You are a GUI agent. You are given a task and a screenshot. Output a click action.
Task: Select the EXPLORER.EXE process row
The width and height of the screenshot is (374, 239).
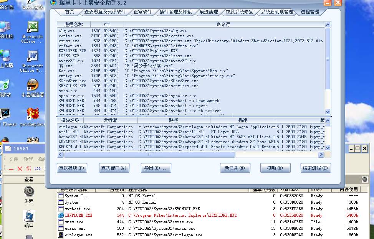(x=190, y=51)
